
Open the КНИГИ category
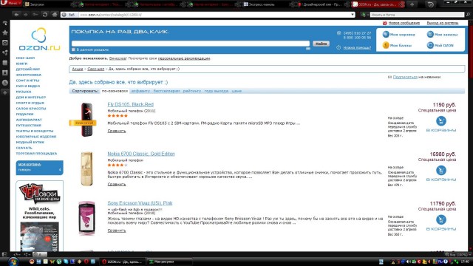[x=21, y=64]
